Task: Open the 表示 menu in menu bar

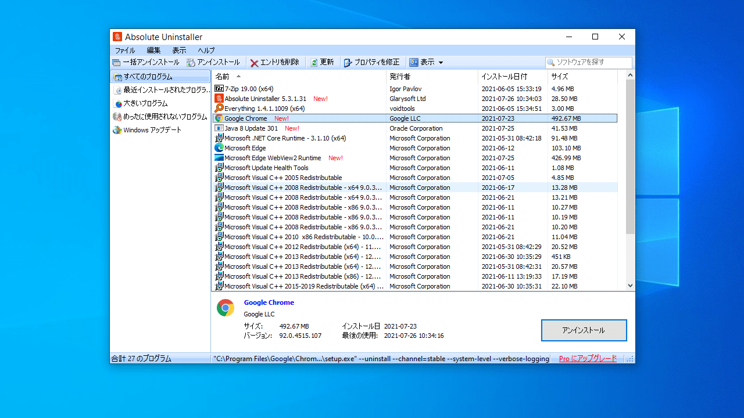Action: [179, 51]
